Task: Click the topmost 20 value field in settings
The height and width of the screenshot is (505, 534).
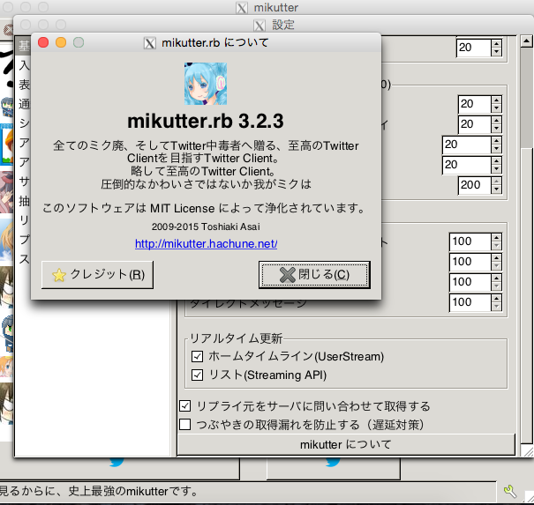Action: 474,48
